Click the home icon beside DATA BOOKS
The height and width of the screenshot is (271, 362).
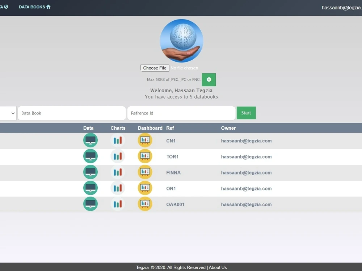click(48, 7)
